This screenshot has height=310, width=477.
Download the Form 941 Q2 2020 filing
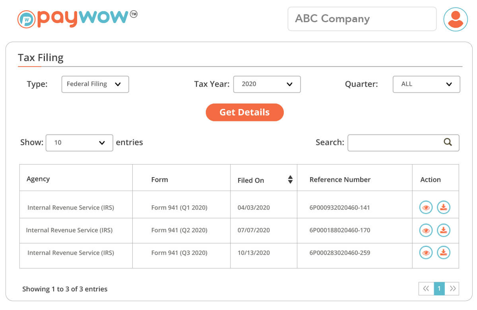[444, 230]
